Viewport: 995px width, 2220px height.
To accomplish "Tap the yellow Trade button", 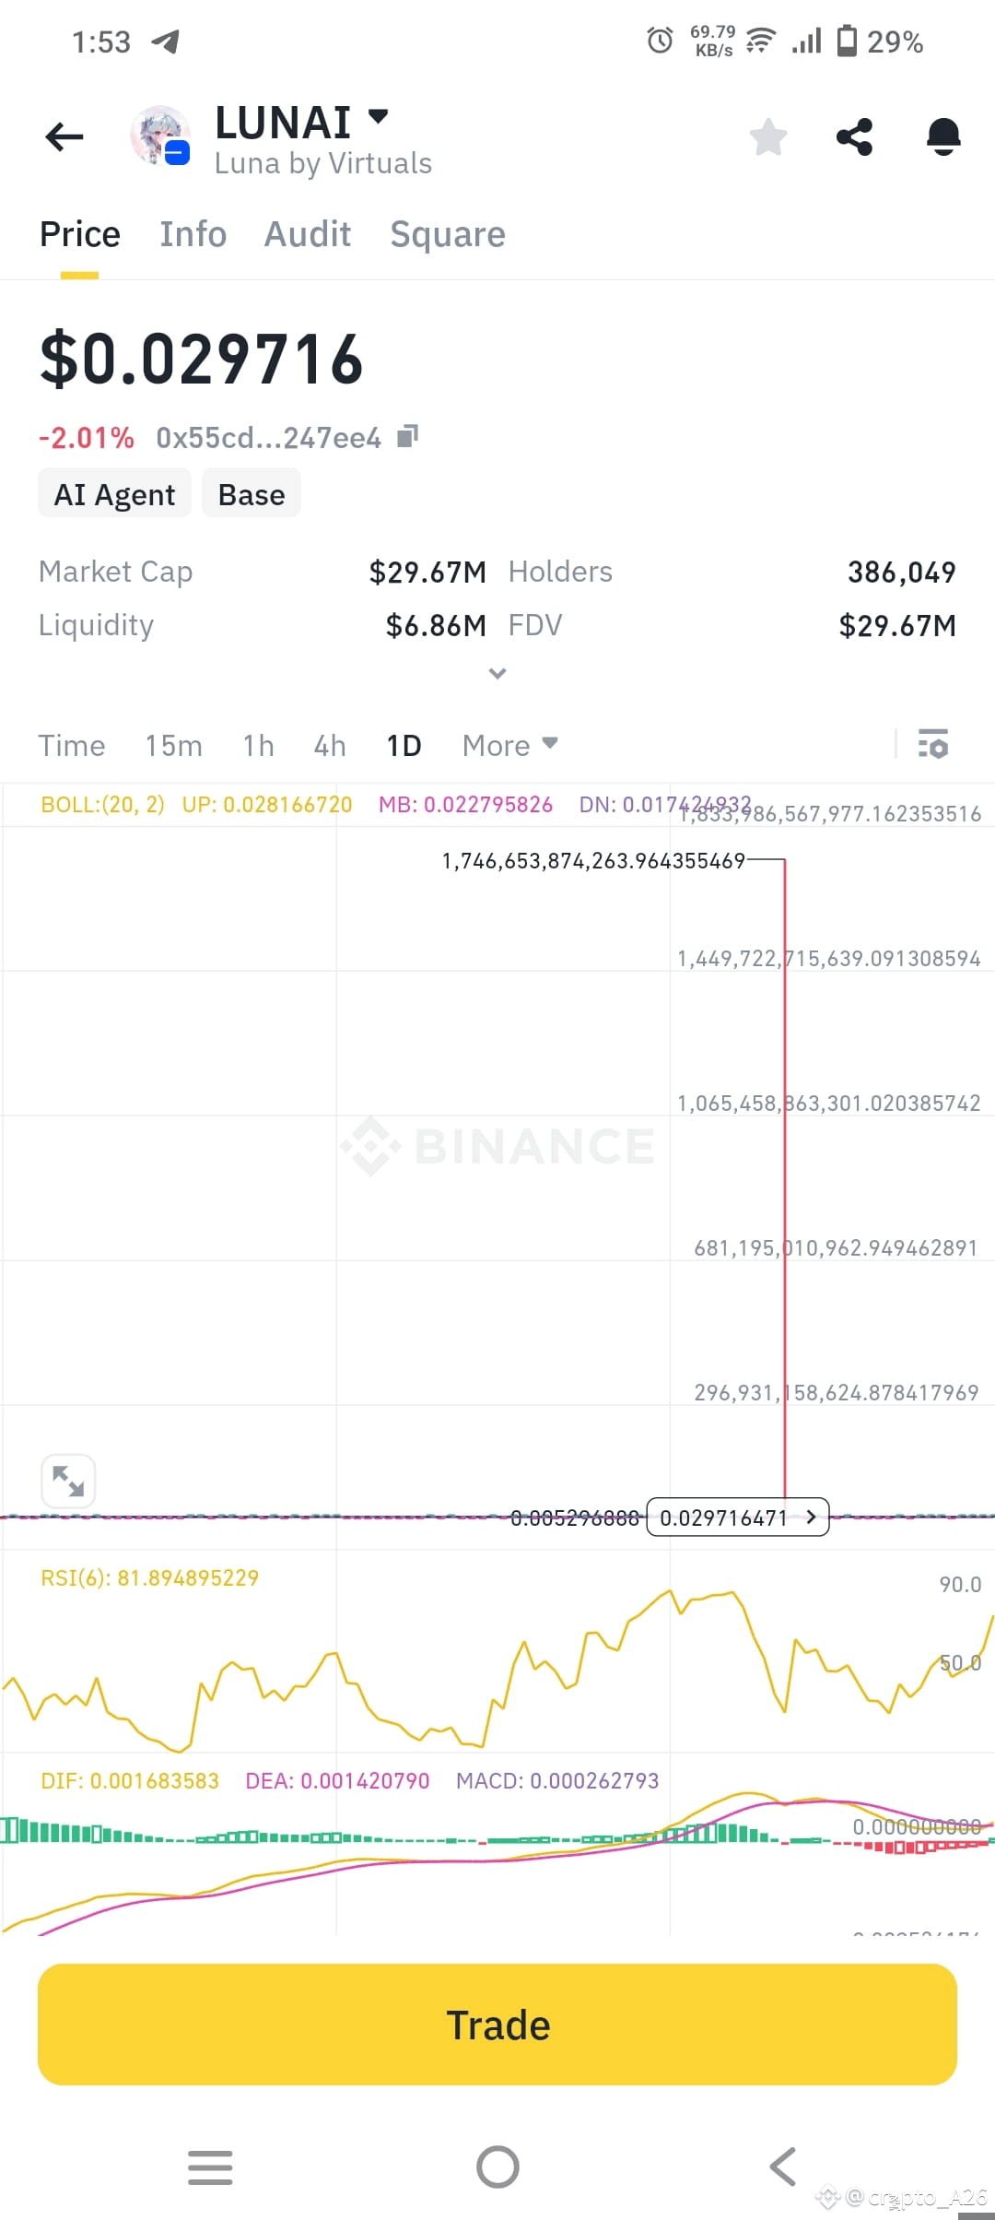I will tap(497, 2025).
